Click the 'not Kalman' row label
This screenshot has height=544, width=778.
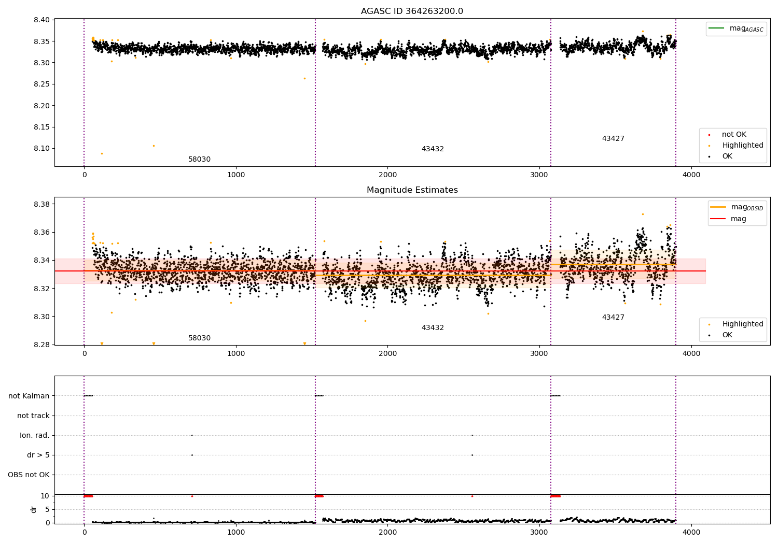(29, 396)
